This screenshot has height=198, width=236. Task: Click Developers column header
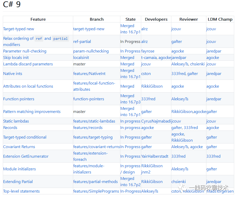tap(156, 19)
